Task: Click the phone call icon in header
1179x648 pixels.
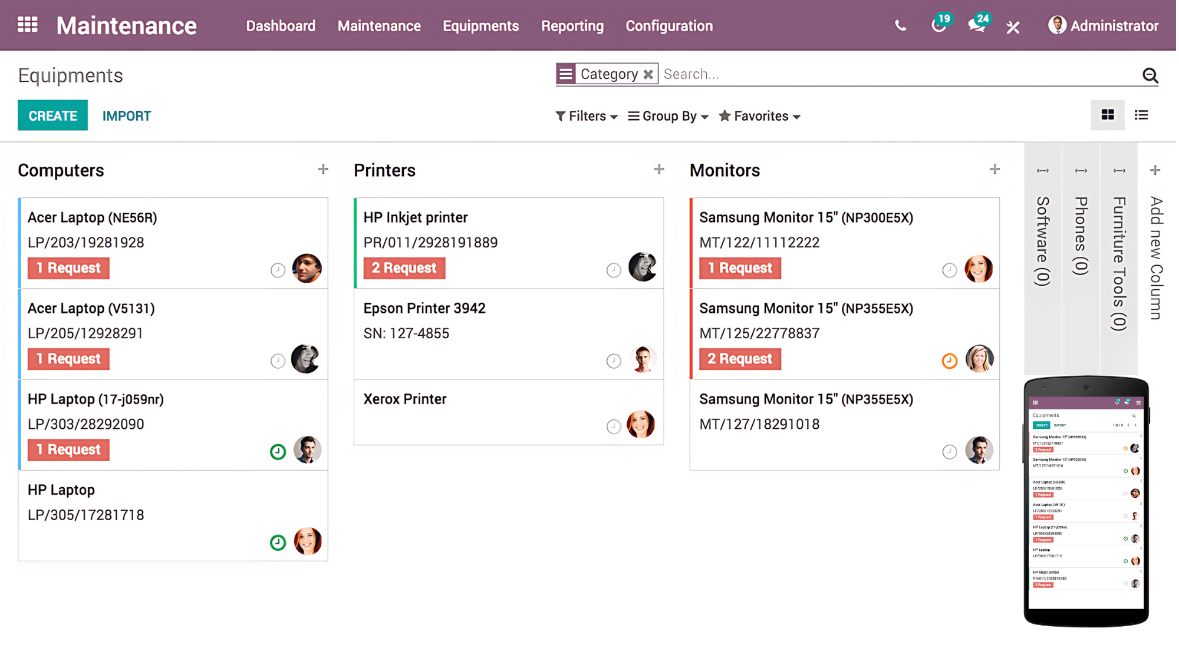Action: (900, 26)
